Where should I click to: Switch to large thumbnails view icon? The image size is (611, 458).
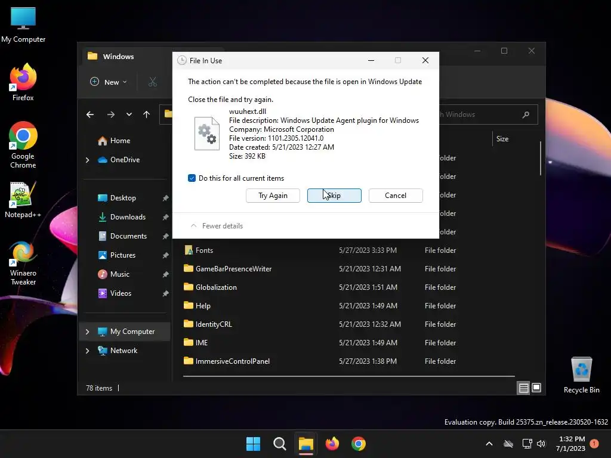(536, 388)
